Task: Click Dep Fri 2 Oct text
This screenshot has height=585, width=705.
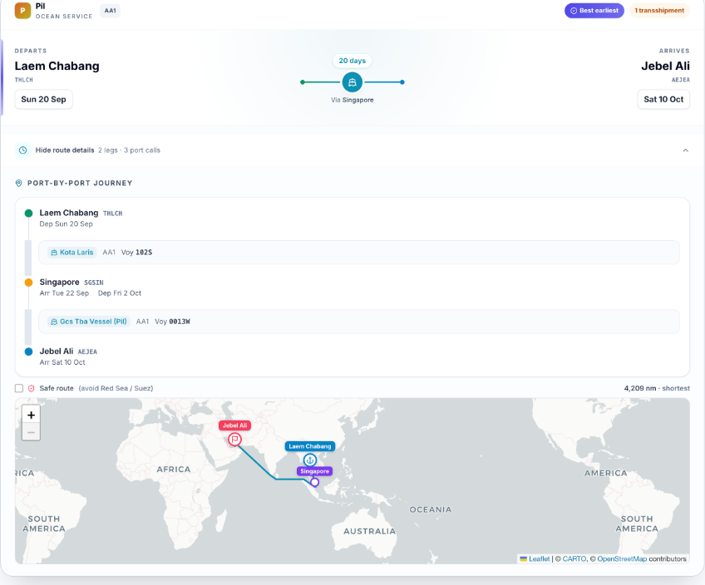Action: coord(120,293)
